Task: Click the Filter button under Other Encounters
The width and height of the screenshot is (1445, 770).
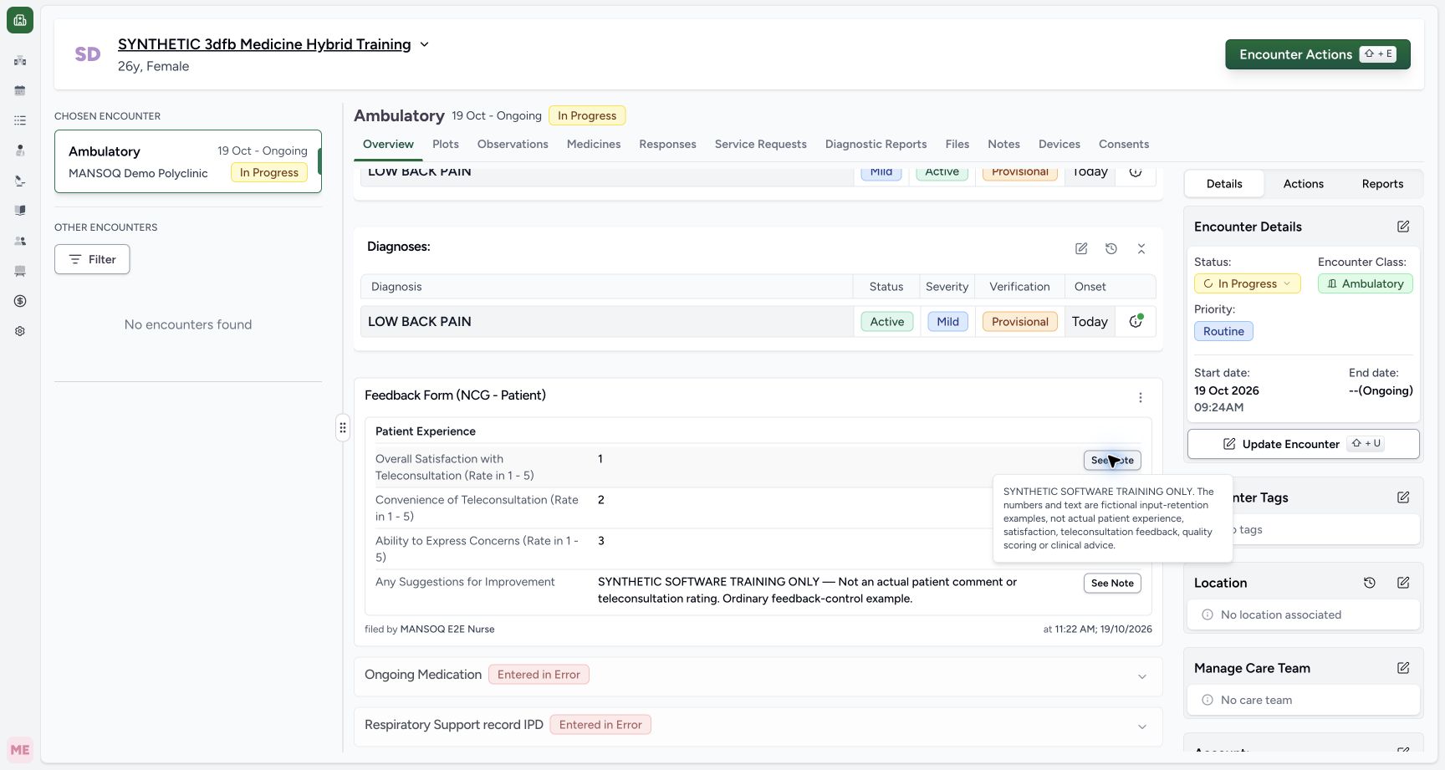Action: click(x=92, y=259)
